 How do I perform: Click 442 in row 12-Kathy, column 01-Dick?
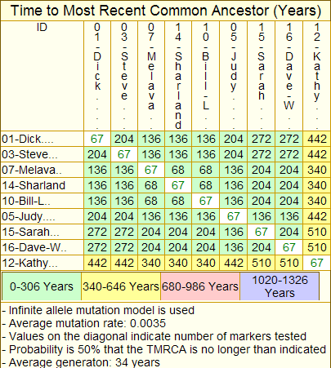coord(97,263)
